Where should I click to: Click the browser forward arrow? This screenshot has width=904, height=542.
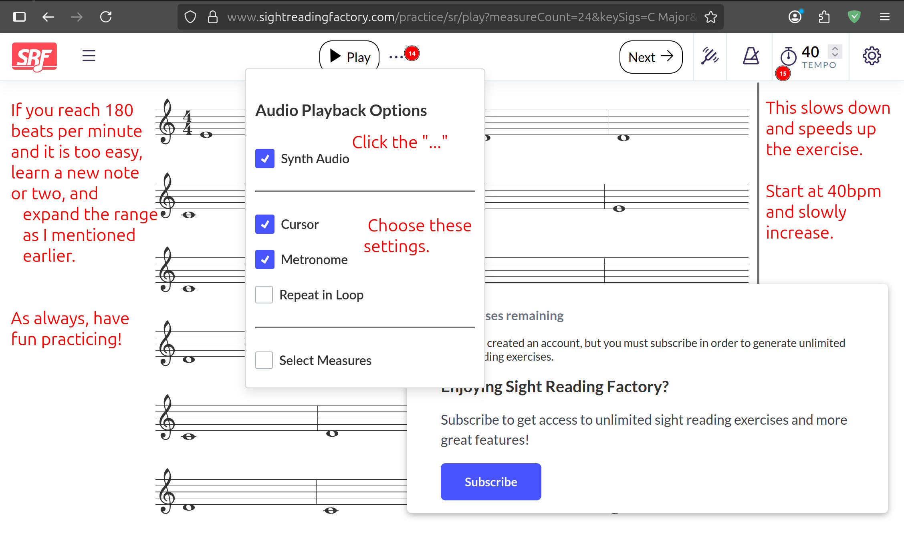(x=77, y=17)
